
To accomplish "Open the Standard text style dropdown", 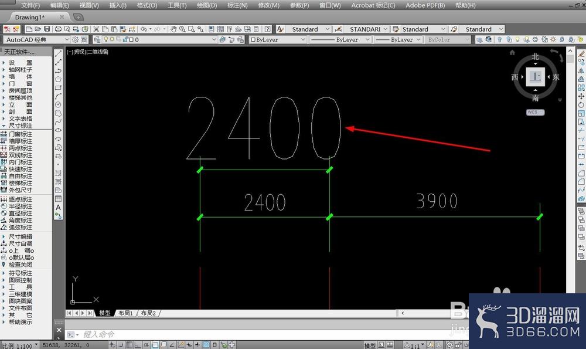I will click(328, 29).
